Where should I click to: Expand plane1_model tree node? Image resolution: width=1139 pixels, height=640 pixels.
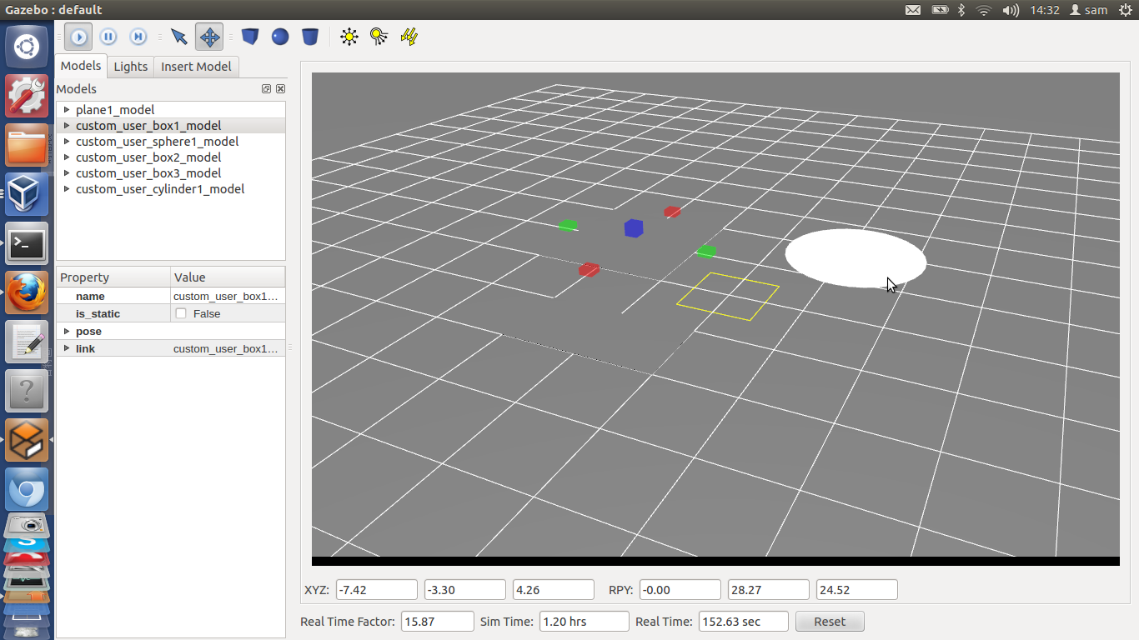tap(67, 109)
